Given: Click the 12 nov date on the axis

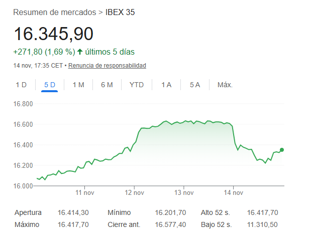Looking at the screenshot, I should click(135, 192).
